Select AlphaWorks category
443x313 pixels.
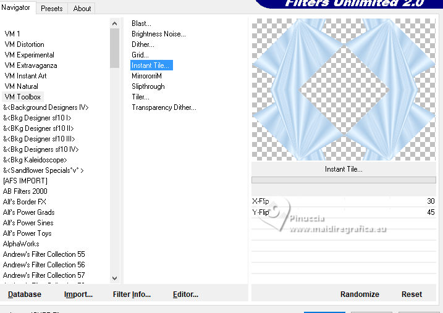click(x=21, y=244)
